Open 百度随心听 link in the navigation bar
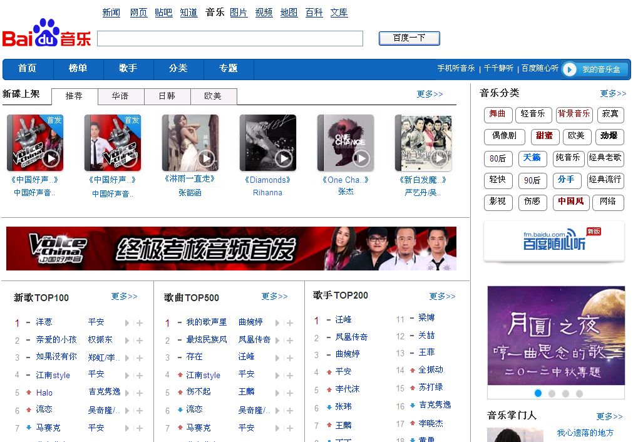The width and height of the screenshot is (633, 442). [x=540, y=68]
